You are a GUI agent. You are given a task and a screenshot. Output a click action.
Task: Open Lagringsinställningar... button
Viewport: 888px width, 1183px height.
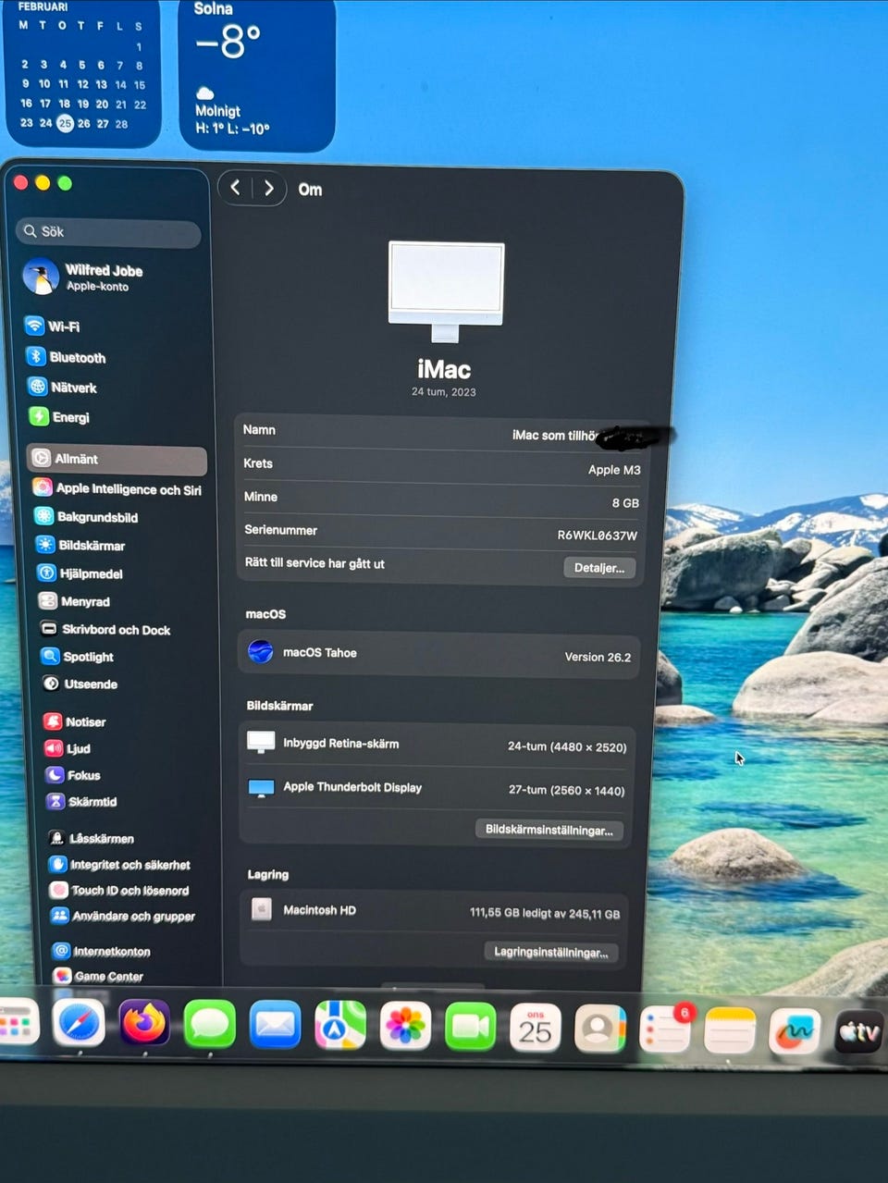[551, 952]
